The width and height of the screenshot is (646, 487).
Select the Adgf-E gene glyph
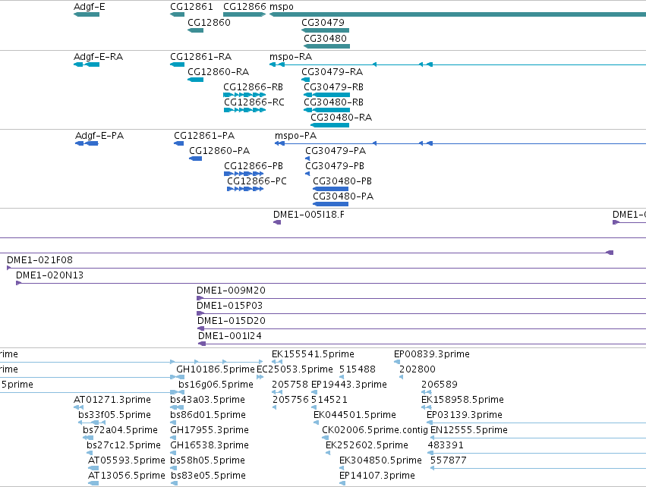87,14
